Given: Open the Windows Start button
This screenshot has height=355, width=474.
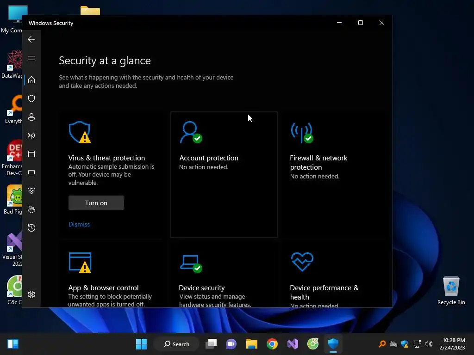Looking at the screenshot, I should [141, 344].
